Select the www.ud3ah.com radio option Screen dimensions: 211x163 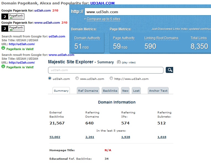(77, 78)
